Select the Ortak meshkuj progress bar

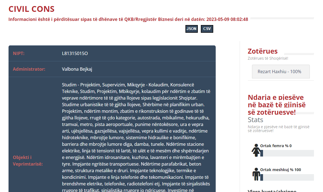click(x=287, y=177)
